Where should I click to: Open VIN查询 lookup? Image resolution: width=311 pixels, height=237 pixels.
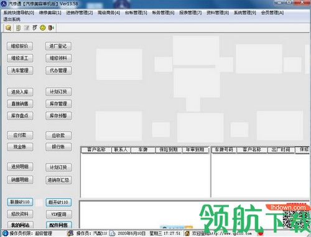[x=58, y=215]
